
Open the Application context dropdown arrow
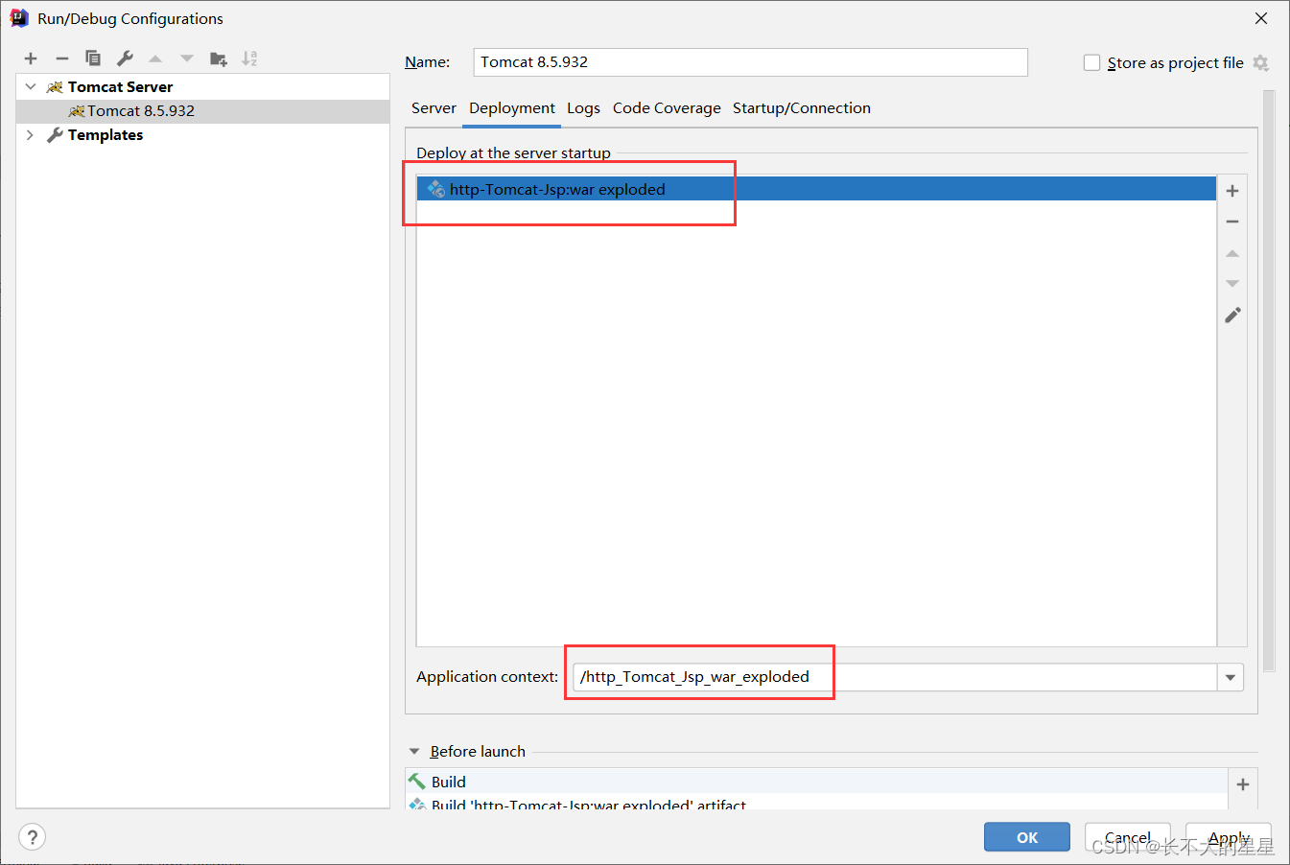pos(1231,677)
